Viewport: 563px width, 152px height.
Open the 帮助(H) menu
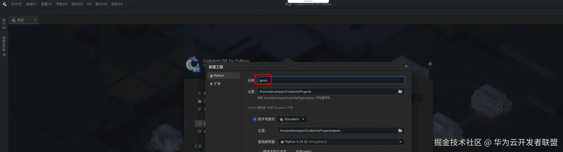coord(117,4)
